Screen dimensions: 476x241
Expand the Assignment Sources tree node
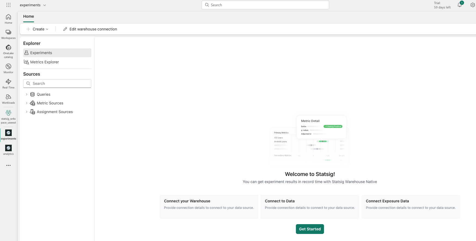(x=26, y=112)
